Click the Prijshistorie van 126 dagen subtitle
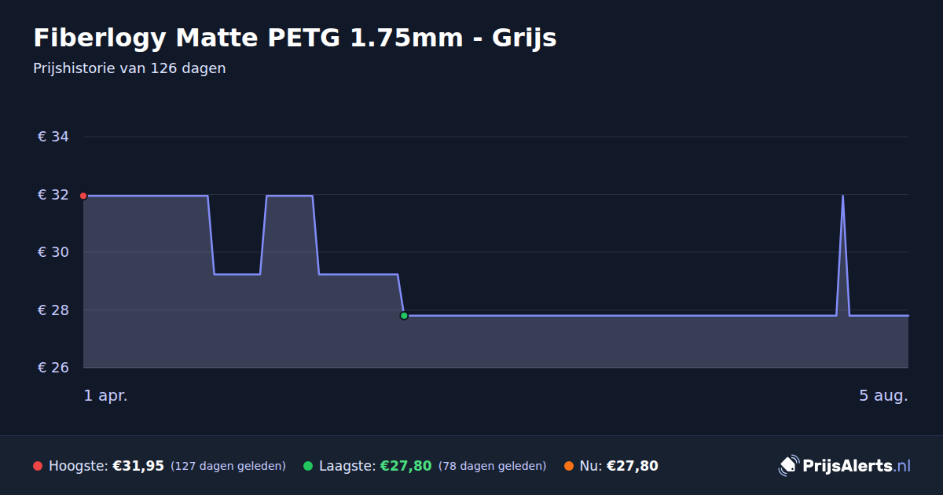 pyautogui.click(x=130, y=68)
